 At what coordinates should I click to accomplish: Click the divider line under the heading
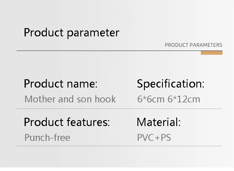tap(107, 51)
